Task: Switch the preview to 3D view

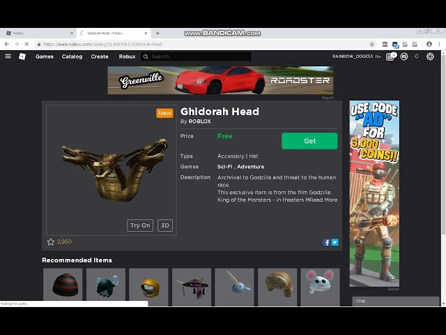Action: pos(165,225)
